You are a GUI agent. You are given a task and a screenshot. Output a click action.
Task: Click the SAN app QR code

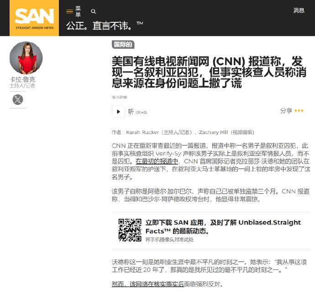130,230
